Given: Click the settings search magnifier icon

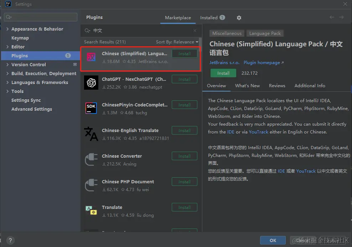Looking at the screenshot, I should [9, 17].
